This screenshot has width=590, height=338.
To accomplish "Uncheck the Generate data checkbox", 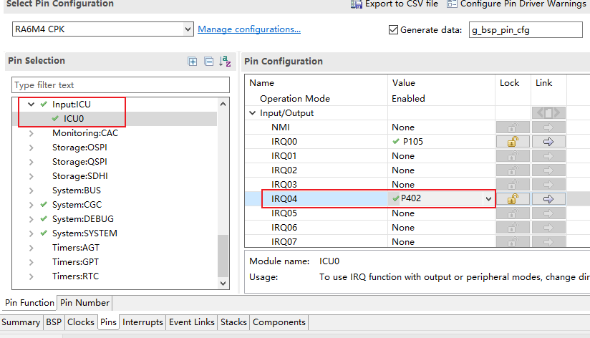I will point(393,30).
